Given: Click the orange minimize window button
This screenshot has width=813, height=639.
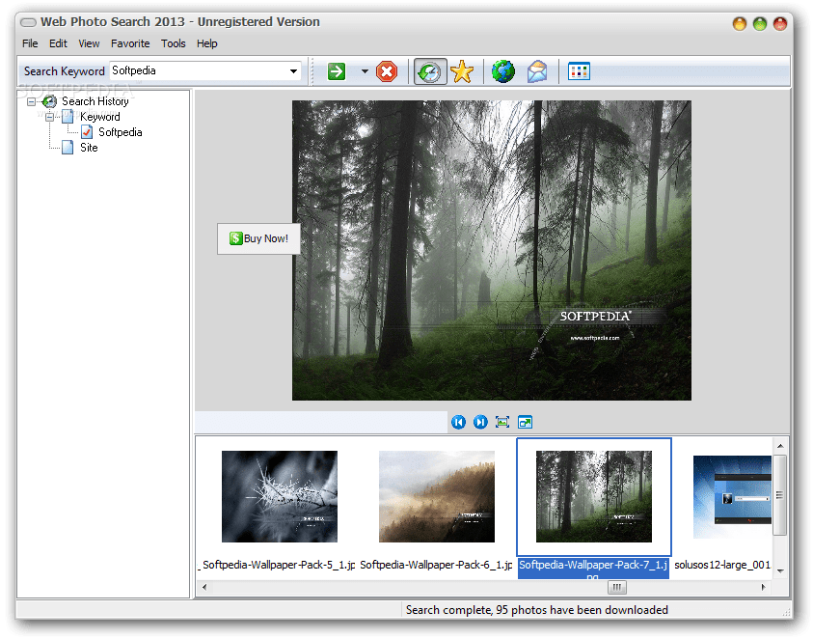Looking at the screenshot, I should [740, 24].
